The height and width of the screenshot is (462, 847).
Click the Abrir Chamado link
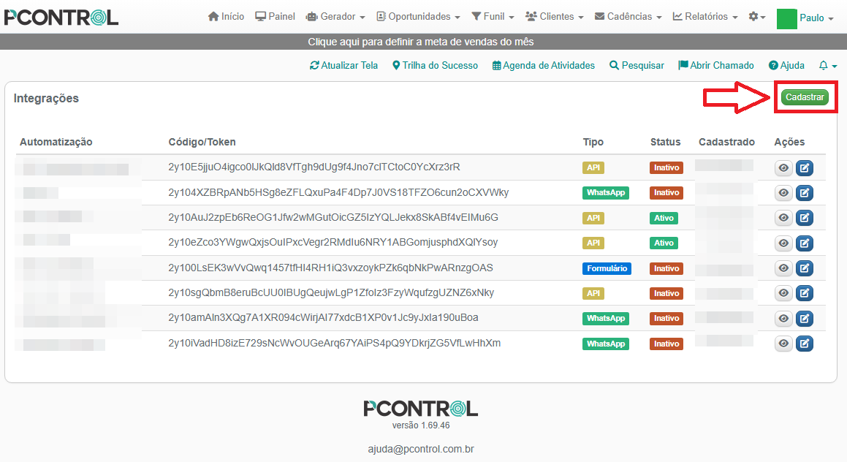pos(715,66)
